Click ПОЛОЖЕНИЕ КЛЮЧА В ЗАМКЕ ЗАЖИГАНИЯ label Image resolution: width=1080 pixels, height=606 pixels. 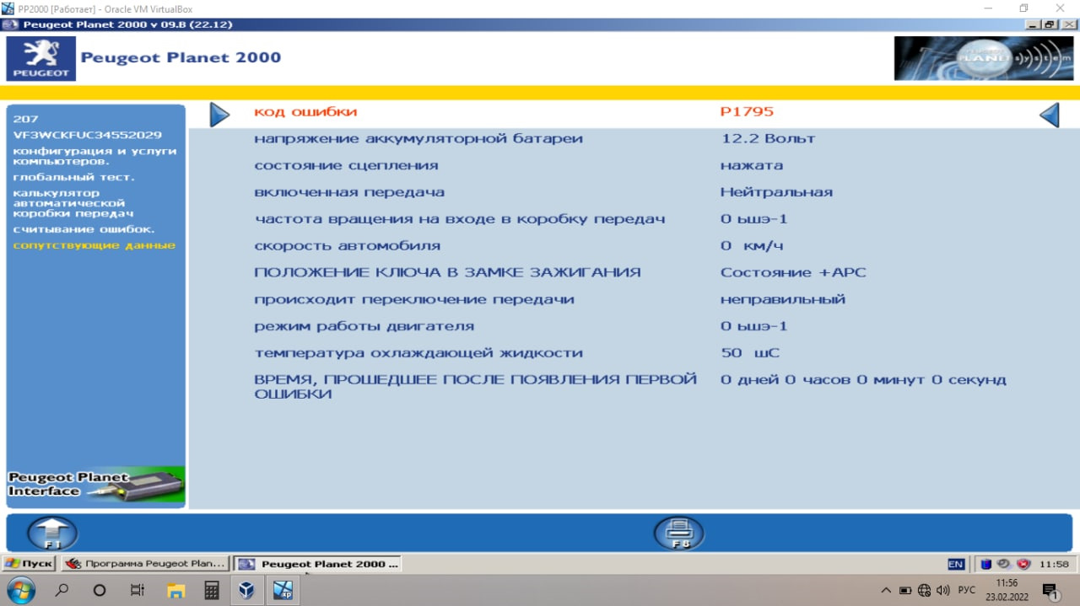447,272
